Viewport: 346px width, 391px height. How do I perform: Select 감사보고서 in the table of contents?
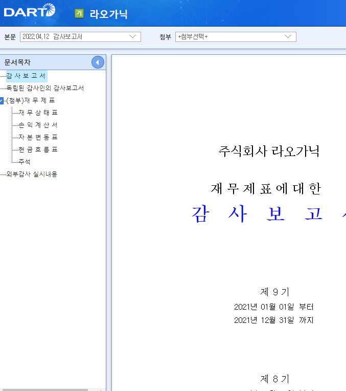(x=26, y=76)
